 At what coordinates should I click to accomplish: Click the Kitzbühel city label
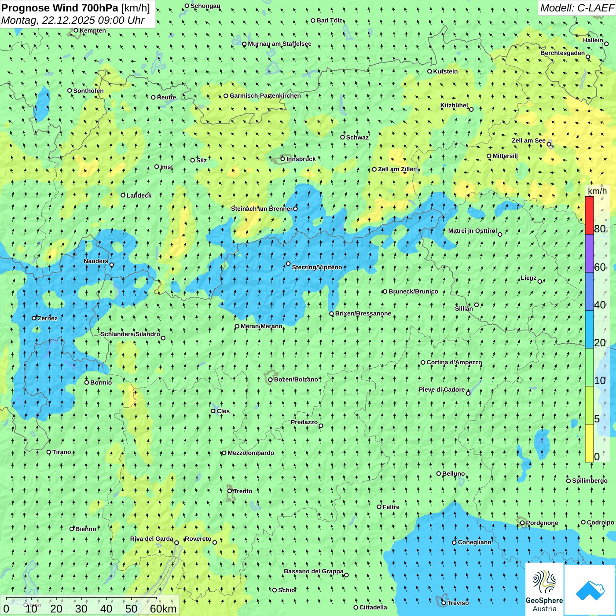click(x=454, y=105)
